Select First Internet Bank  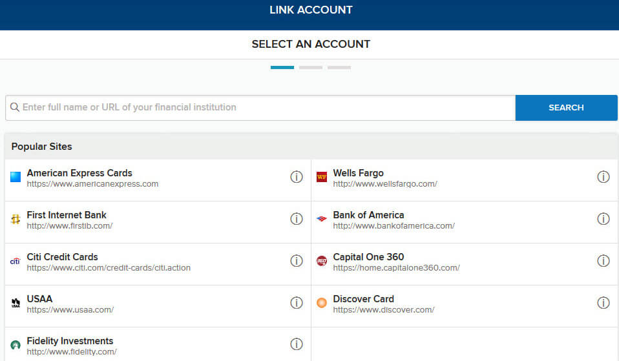pyautogui.click(x=67, y=215)
